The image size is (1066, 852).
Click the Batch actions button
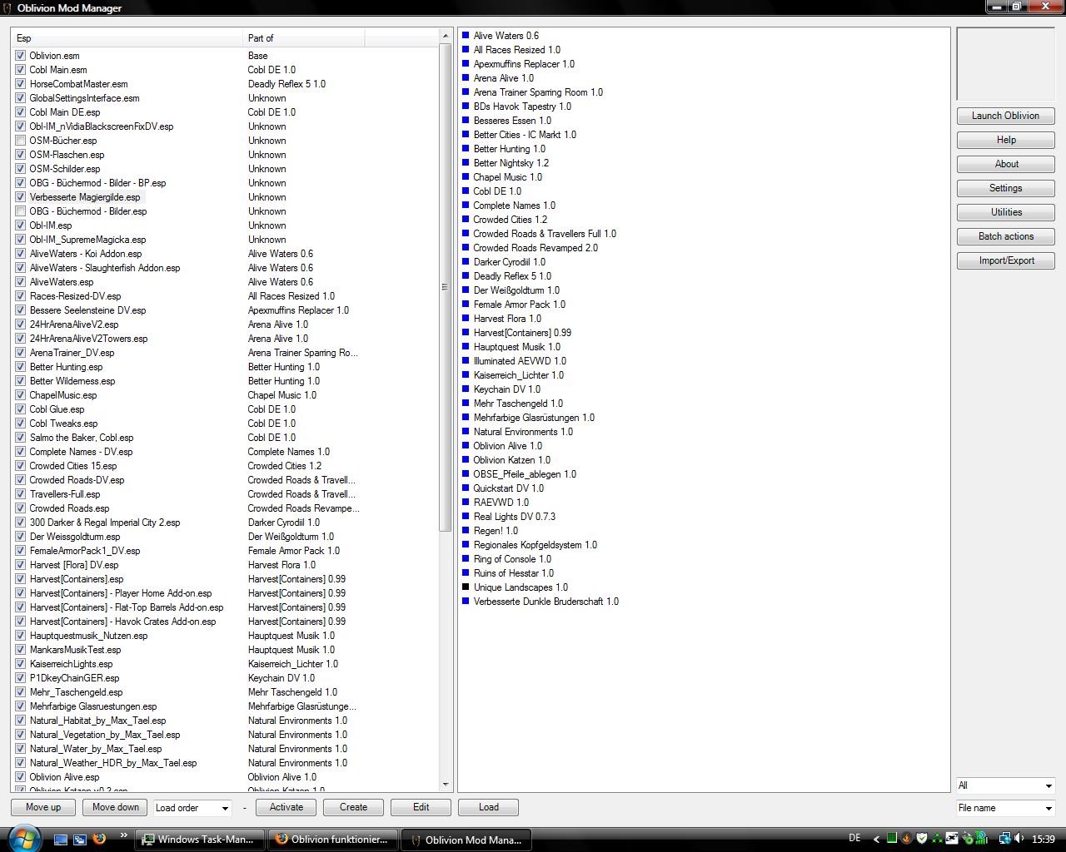[1005, 236]
